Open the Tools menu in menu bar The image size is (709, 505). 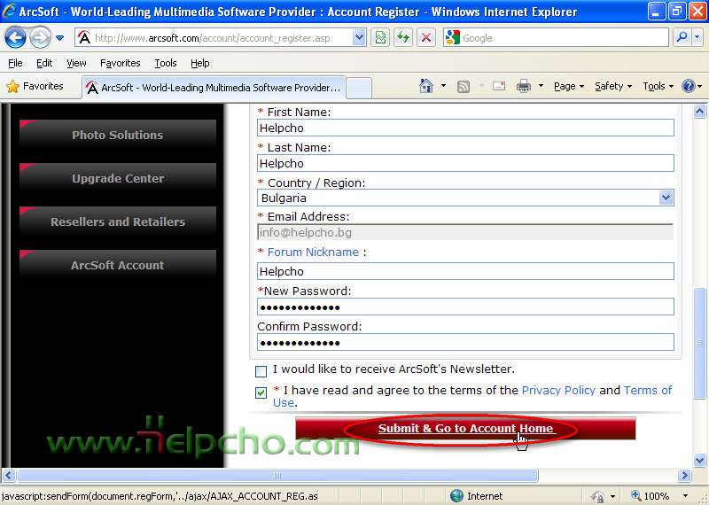(x=166, y=63)
